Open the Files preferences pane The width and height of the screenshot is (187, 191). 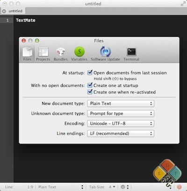[x=27, y=54]
